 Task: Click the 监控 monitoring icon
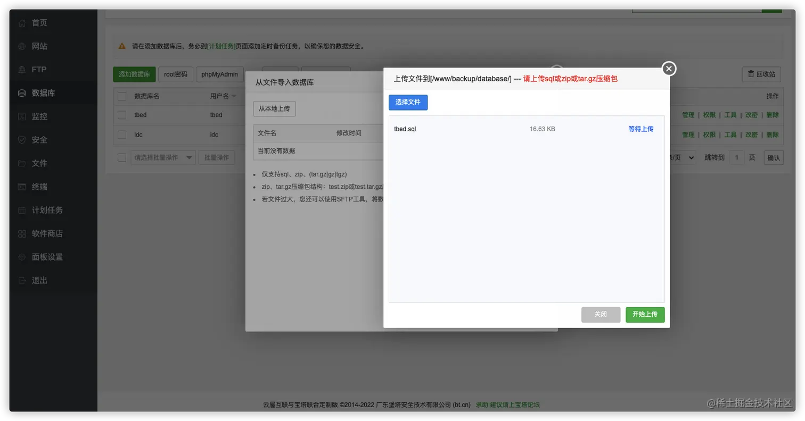tap(22, 116)
